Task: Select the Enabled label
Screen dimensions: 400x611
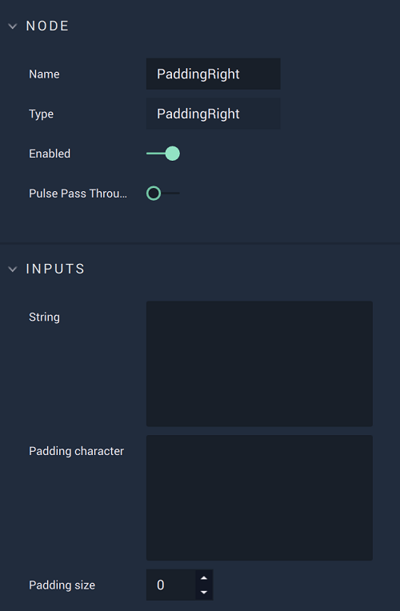Action: [x=50, y=154]
